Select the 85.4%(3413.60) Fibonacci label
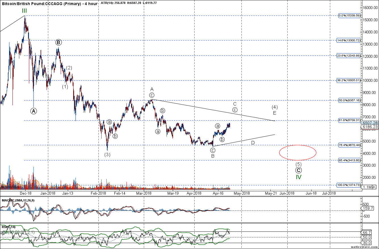379x249 pixels. click(x=349, y=160)
